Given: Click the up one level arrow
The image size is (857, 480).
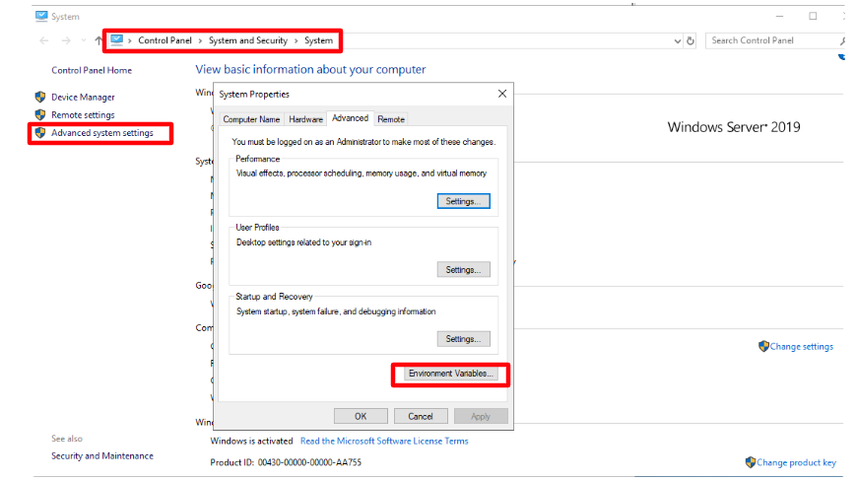Looking at the screenshot, I should click(98, 40).
